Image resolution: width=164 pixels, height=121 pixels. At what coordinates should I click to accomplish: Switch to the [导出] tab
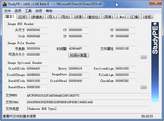[65, 17]
